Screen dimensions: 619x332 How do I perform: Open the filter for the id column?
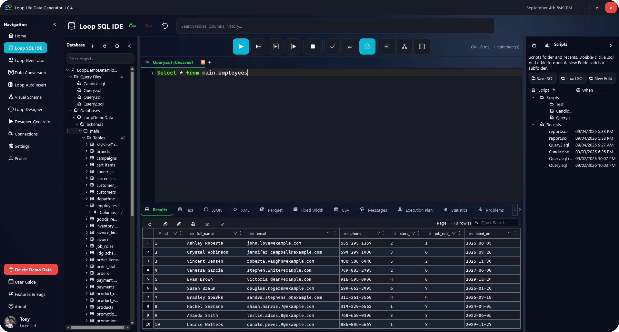click(175, 233)
